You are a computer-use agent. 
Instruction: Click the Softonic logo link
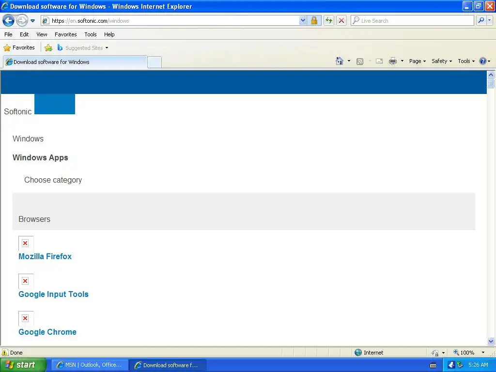click(x=18, y=112)
